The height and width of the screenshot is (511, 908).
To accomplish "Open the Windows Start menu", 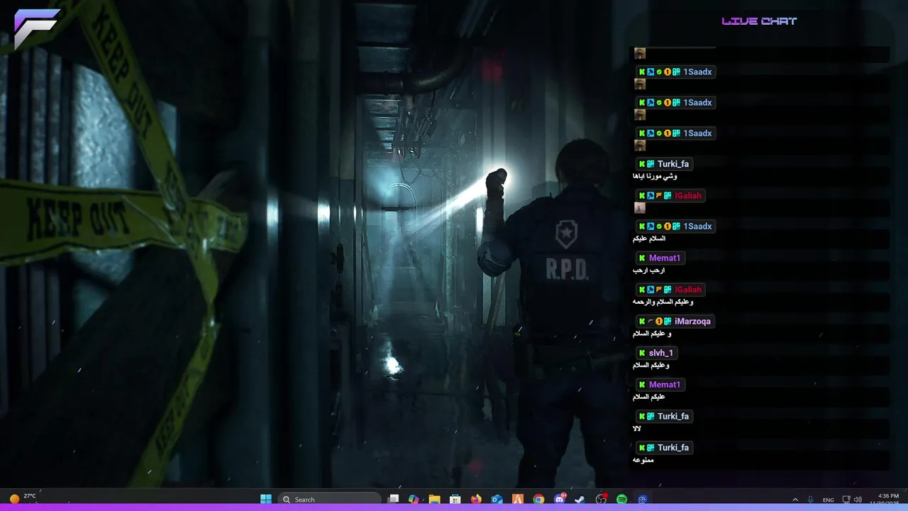I will click(266, 500).
